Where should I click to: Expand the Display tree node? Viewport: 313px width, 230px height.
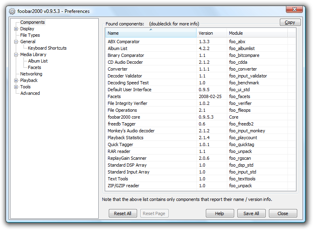click(x=16, y=29)
